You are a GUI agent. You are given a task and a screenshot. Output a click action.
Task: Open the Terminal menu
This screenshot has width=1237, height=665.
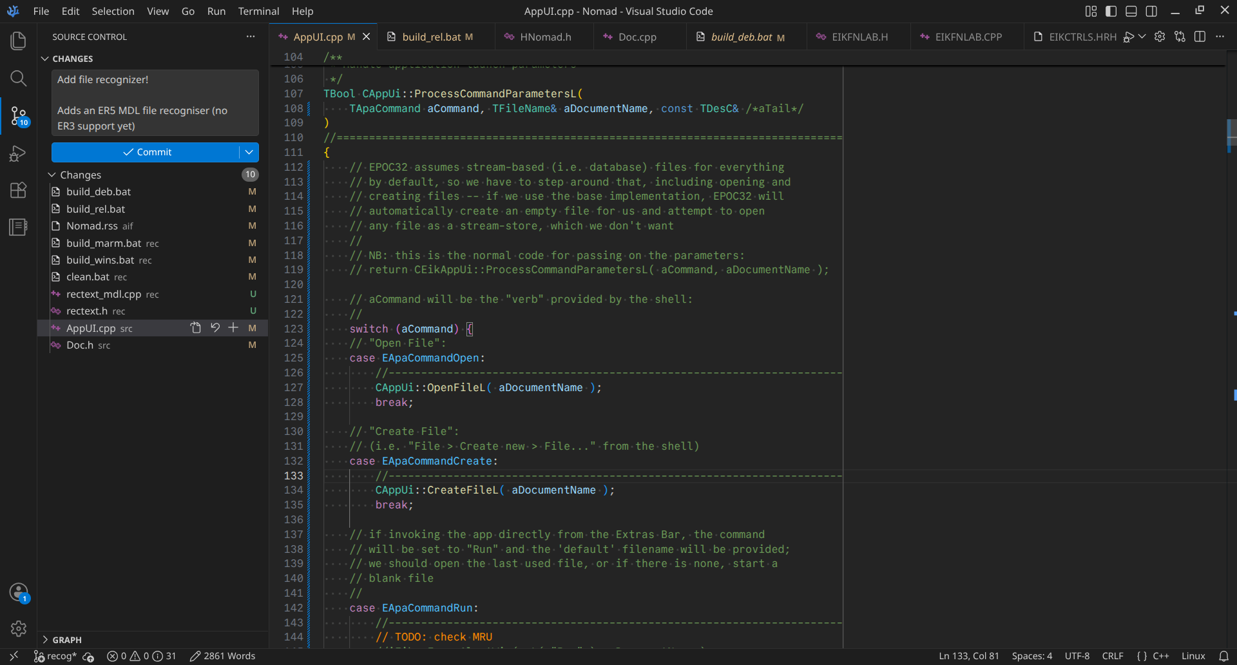click(x=258, y=11)
